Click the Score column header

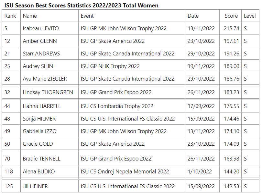pyautogui.click(x=231, y=16)
